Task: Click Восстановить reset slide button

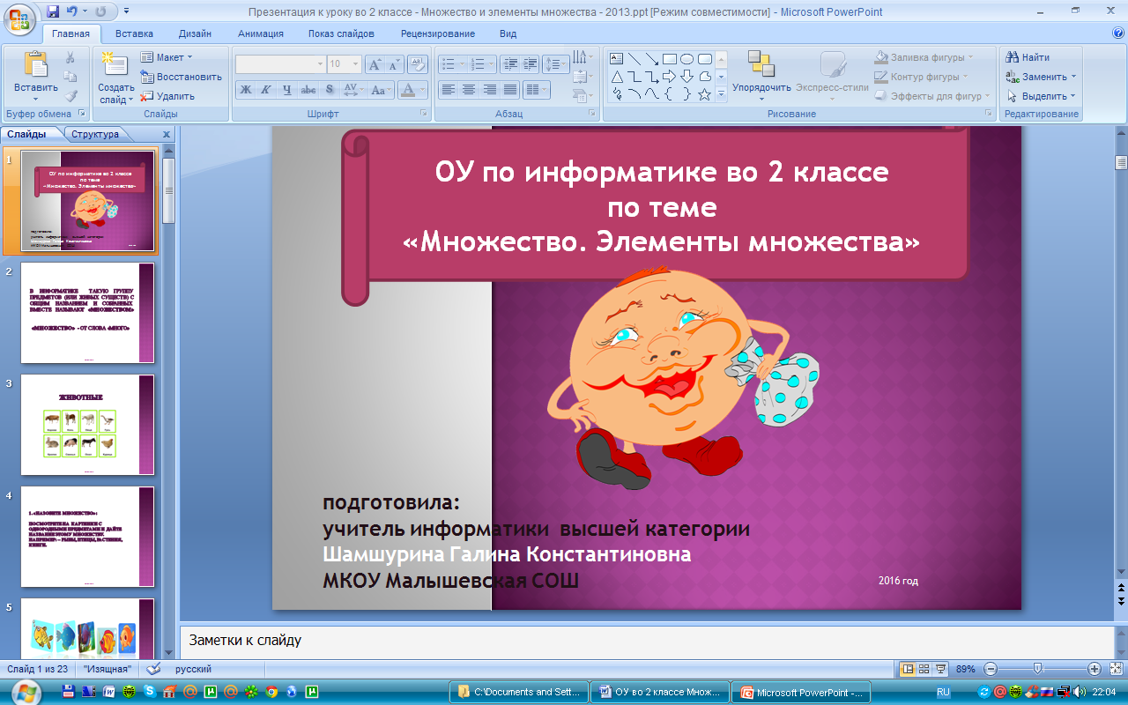Action: tap(181, 77)
